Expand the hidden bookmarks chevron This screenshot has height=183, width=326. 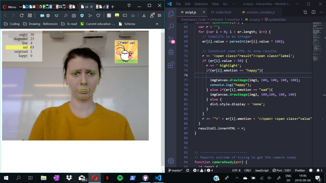pyautogui.click(x=157, y=24)
